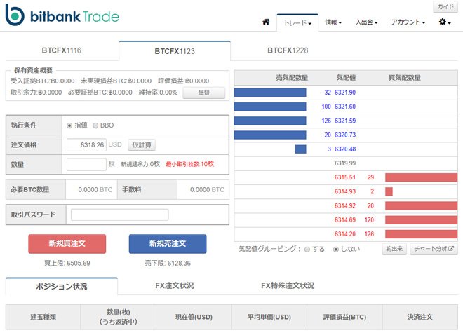Click buy quantity 120 at 6314.69

click(369, 220)
